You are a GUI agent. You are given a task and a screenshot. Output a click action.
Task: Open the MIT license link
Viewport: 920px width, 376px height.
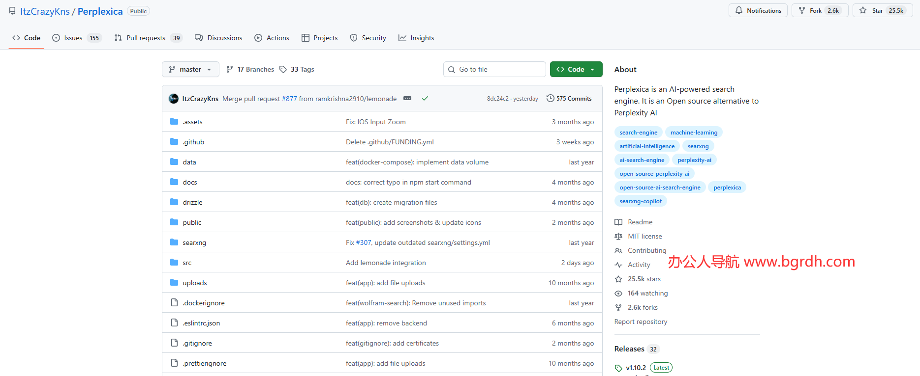click(644, 237)
